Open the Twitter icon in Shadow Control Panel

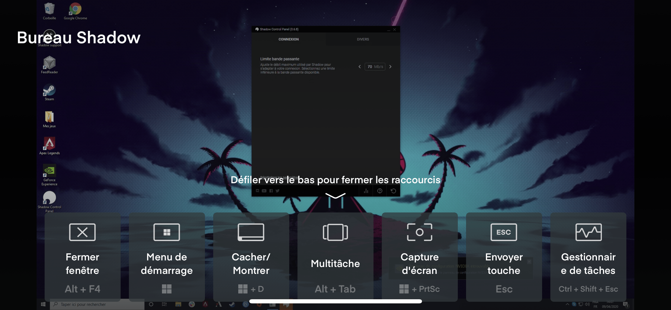[277, 191]
